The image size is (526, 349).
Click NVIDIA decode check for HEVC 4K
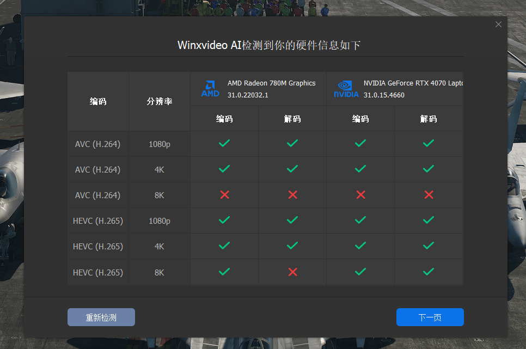point(429,246)
